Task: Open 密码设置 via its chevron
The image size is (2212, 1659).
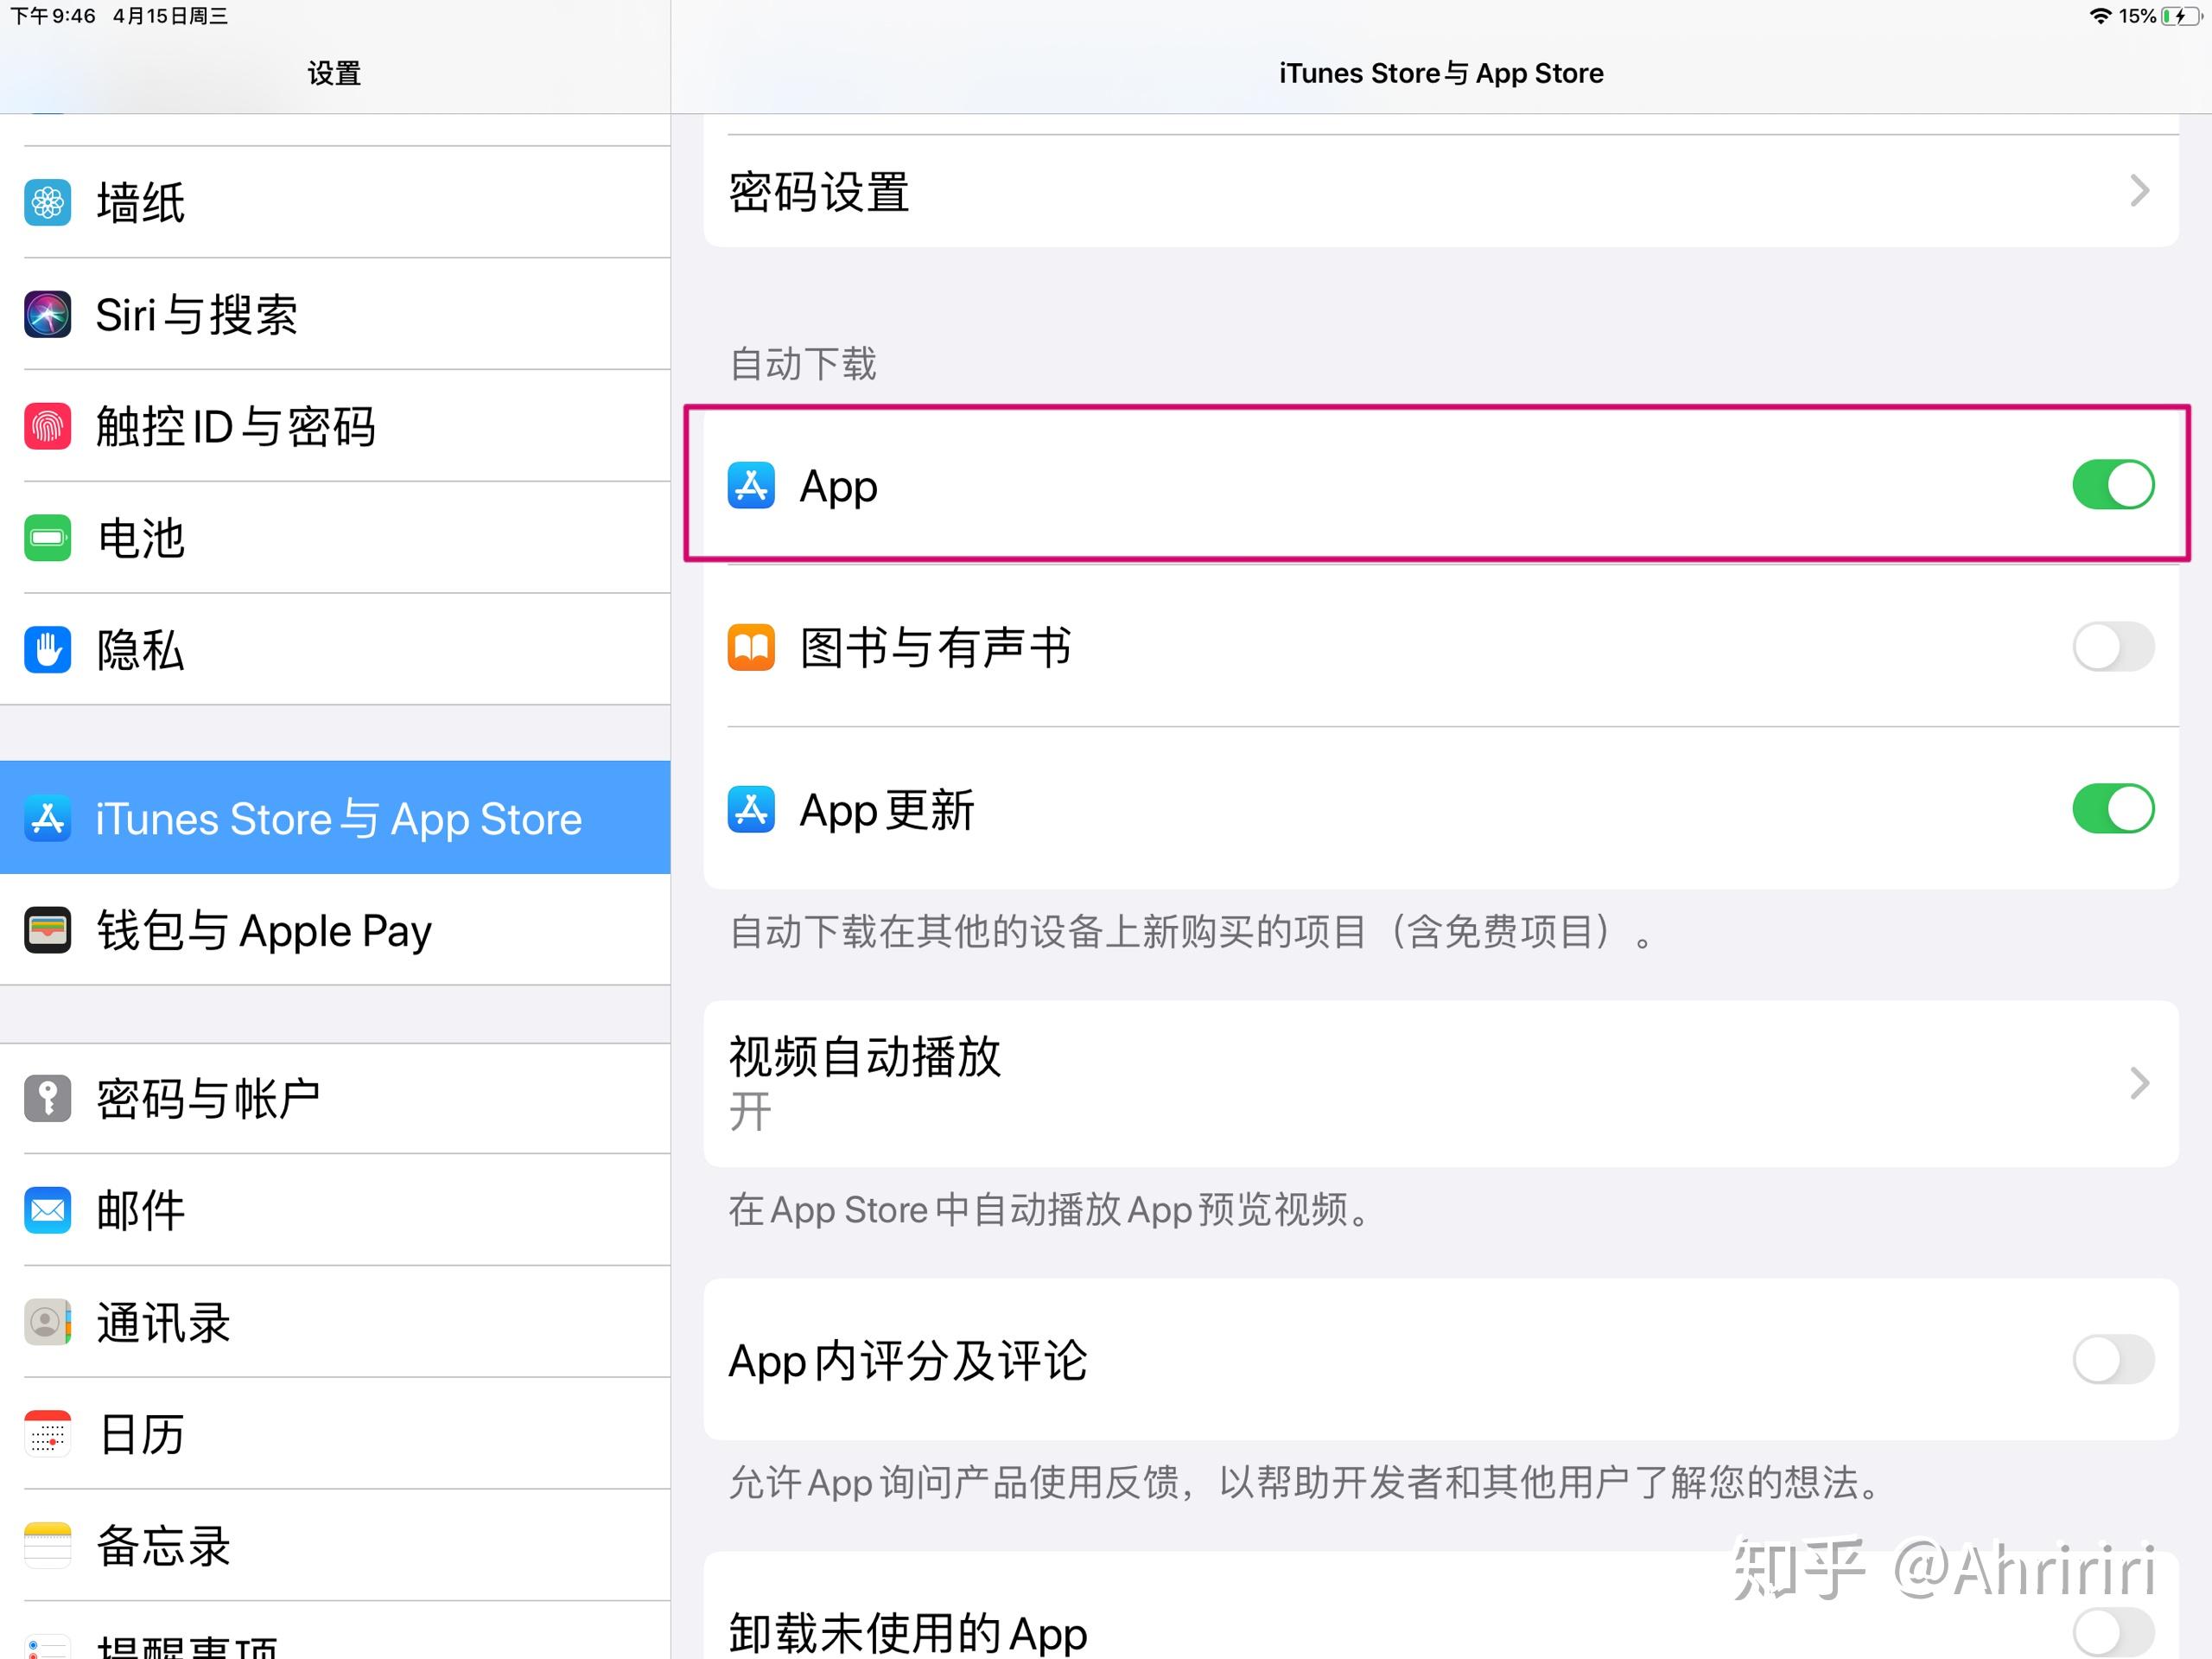Action: (x=2140, y=191)
